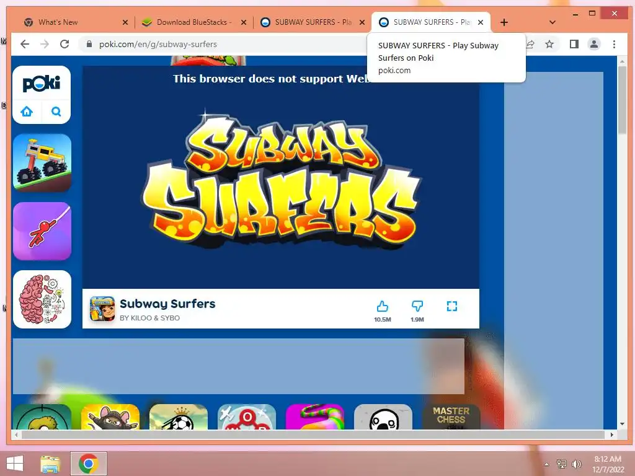Open Chrome three-dot menu

614,44
